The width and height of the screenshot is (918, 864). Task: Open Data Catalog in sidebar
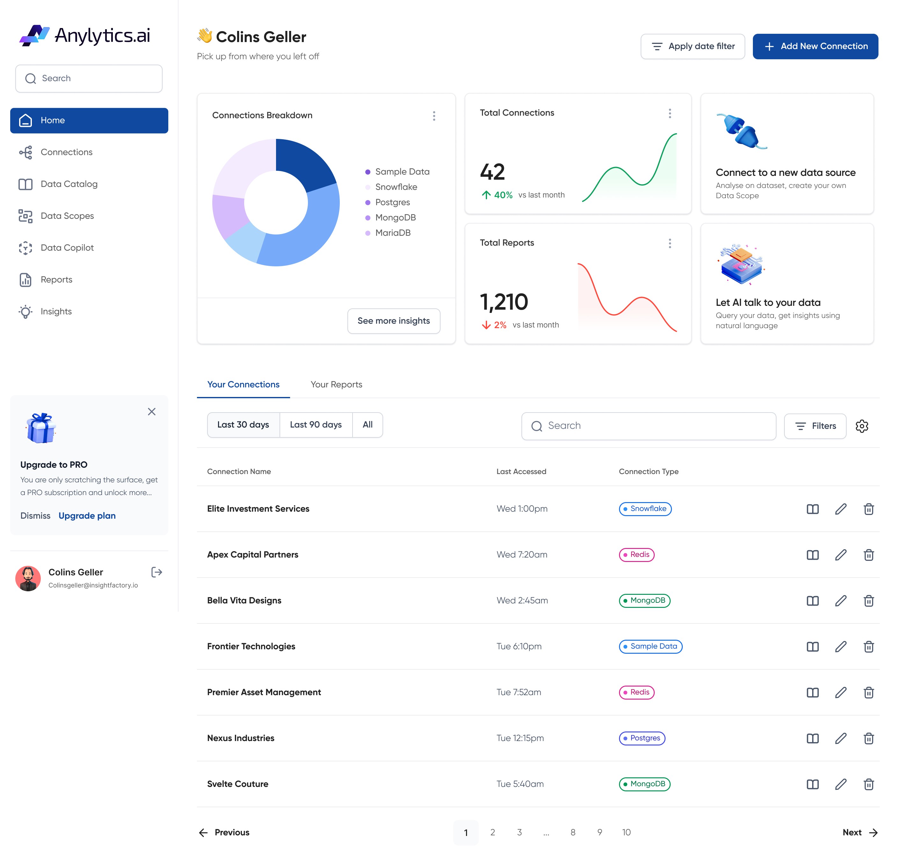pos(69,184)
